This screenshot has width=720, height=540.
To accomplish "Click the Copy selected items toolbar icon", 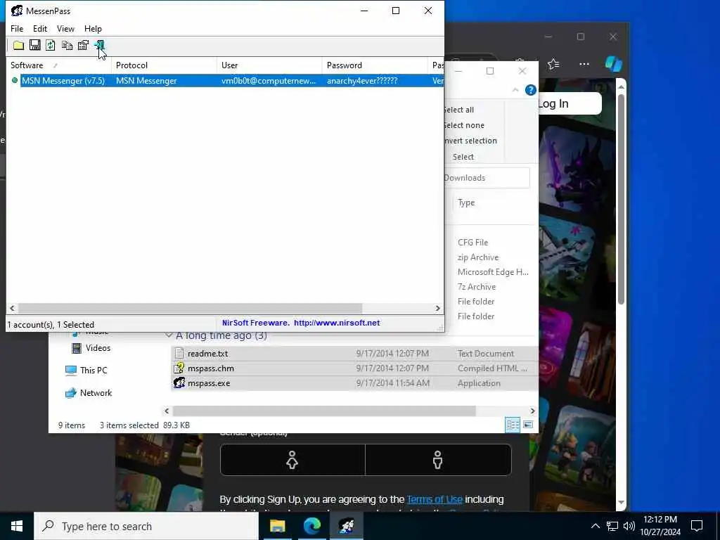I will pyautogui.click(x=67, y=45).
